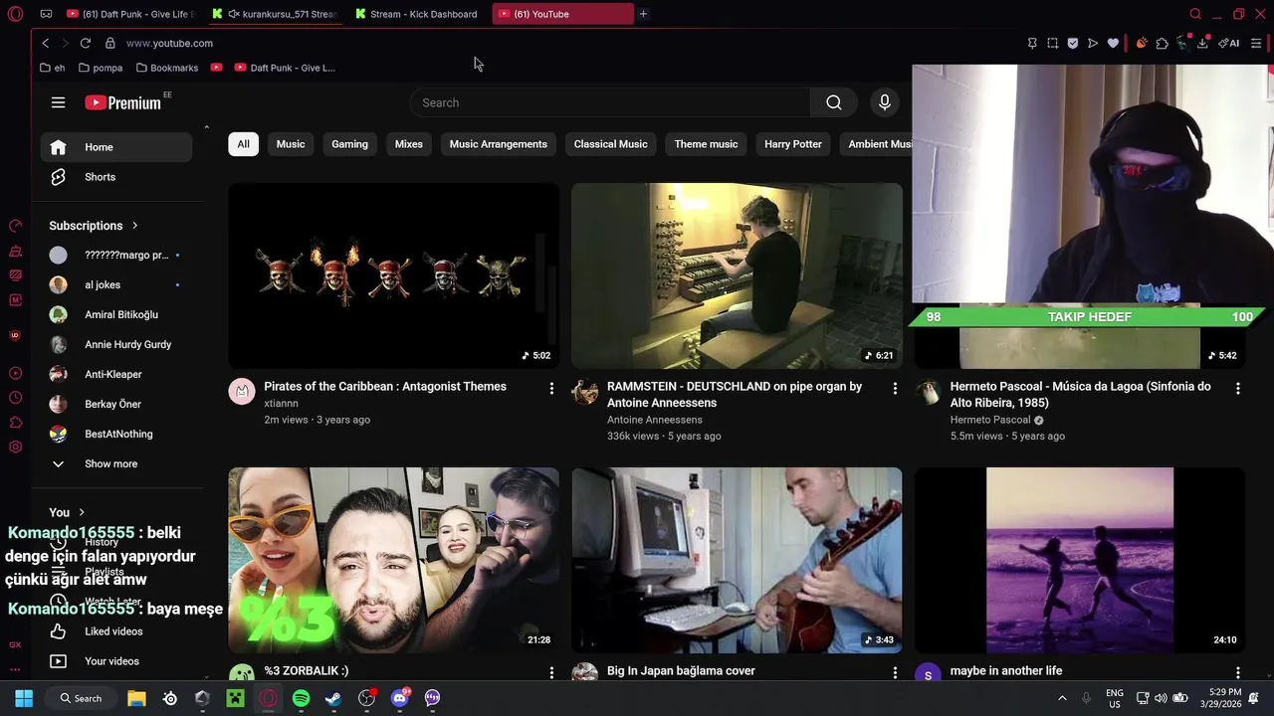Show hidden system tray icons
Image resolution: width=1274 pixels, height=716 pixels.
click(1062, 698)
